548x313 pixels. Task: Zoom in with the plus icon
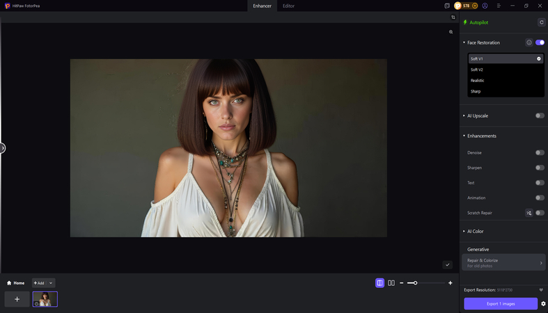(450, 283)
